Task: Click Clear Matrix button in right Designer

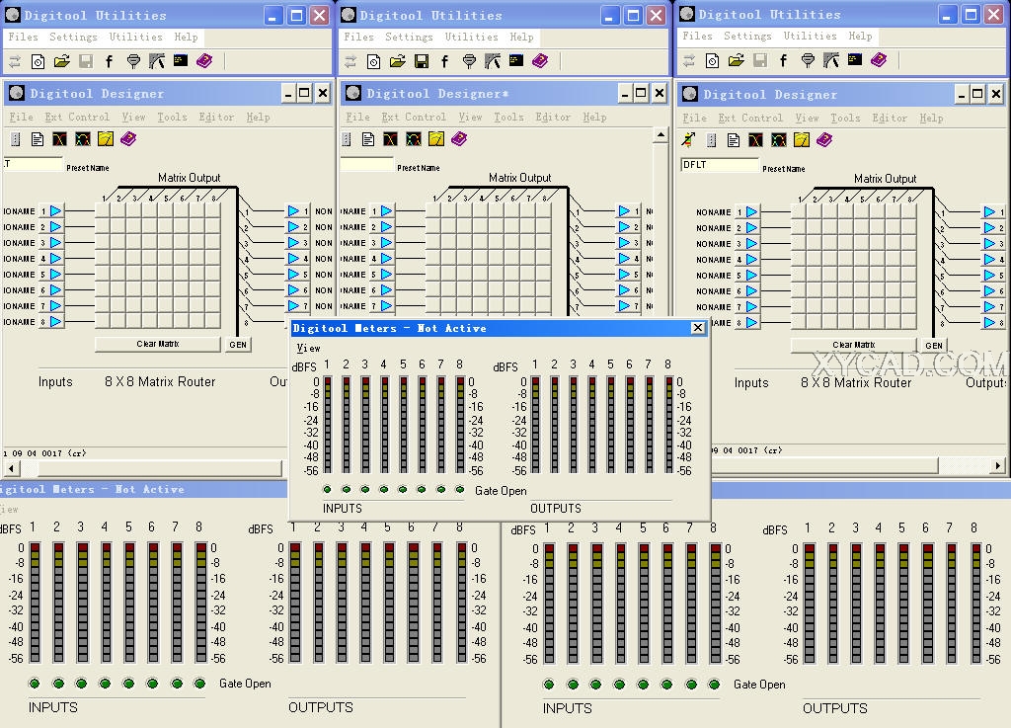Action: point(854,345)
